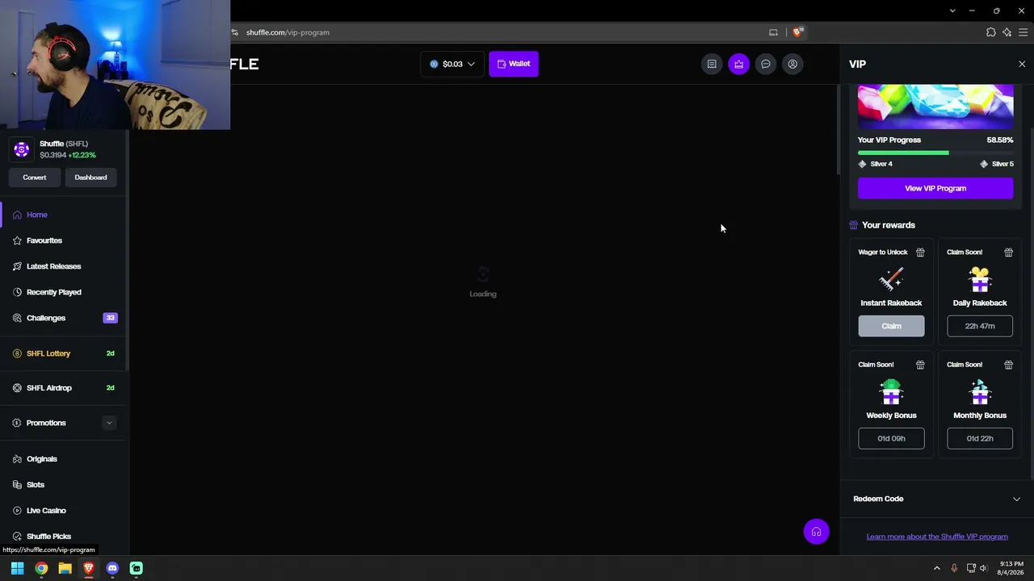Open browser extensions puzzle icon
Viewport: 1034px width, 581px height.
tap(991, 32)
